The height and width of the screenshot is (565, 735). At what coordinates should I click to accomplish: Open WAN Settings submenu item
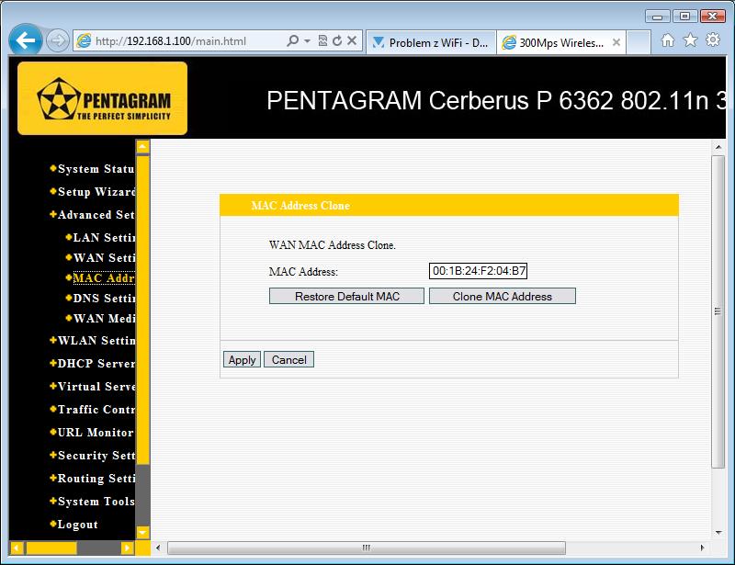click(104, 258)
